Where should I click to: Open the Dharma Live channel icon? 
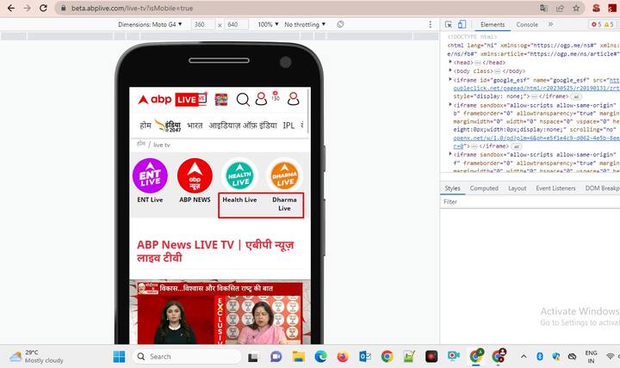point(284,175)
